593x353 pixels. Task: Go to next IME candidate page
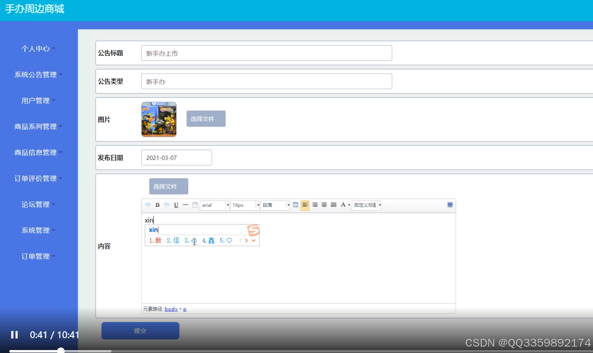click(246, 241)
